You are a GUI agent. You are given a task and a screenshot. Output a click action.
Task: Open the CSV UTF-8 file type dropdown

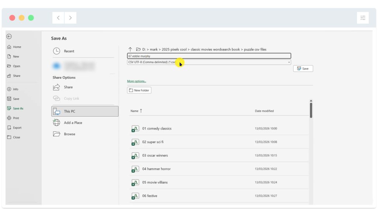[x=209, y=62]
